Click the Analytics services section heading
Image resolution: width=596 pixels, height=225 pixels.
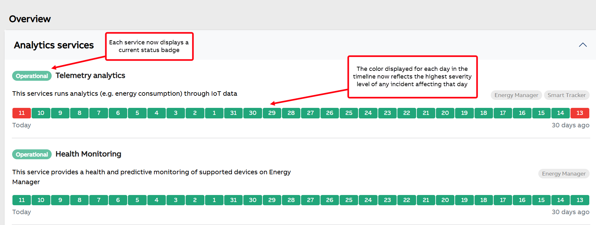click(x=54, y=45)
